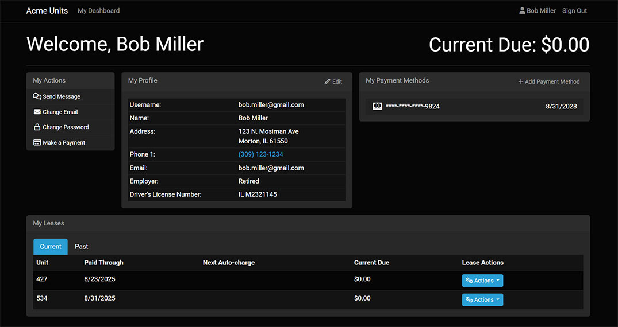The image size is (618, 327).
Task: Open the Actions dropdown for unit 427
Action: pos(482,281)
